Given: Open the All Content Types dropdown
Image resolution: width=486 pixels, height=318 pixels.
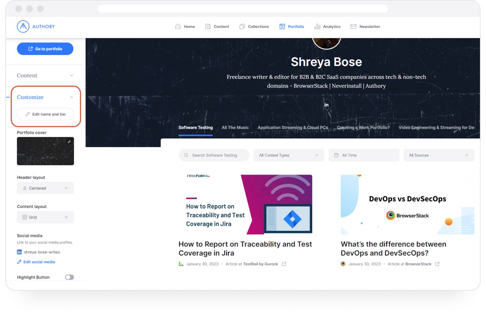Looking at the screenshot, I should [x=289, y=155].
